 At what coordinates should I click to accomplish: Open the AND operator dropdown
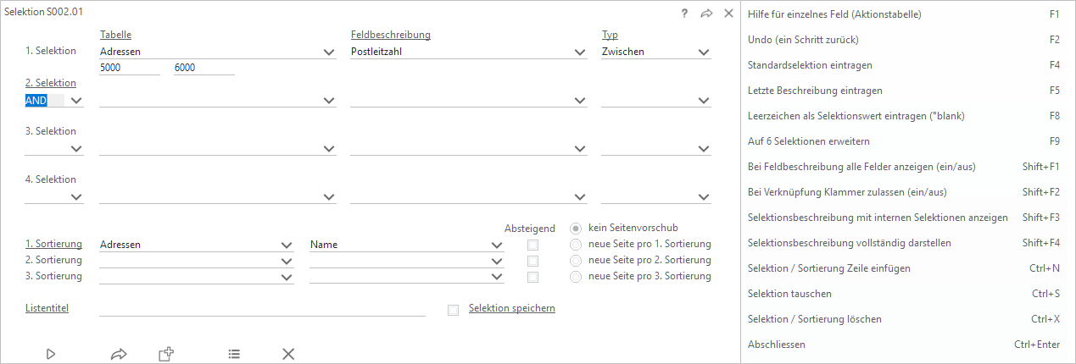click(x=76, y=101)
